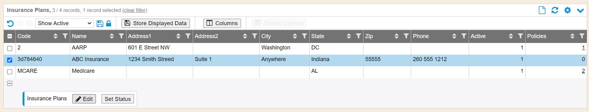Open the filter on the Policies column
The height and width of the screenshot is (112, 589).
coord(582,36)
